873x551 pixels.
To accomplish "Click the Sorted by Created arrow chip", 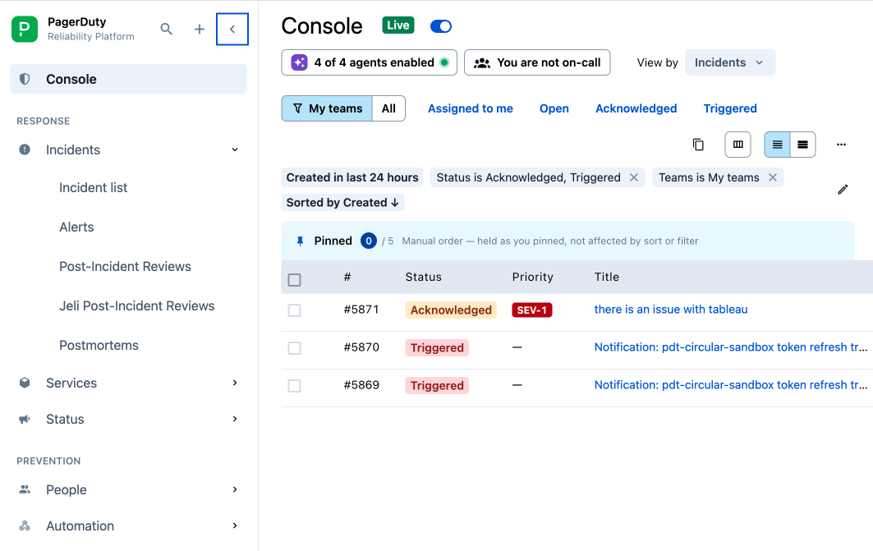I will (342, 203).
